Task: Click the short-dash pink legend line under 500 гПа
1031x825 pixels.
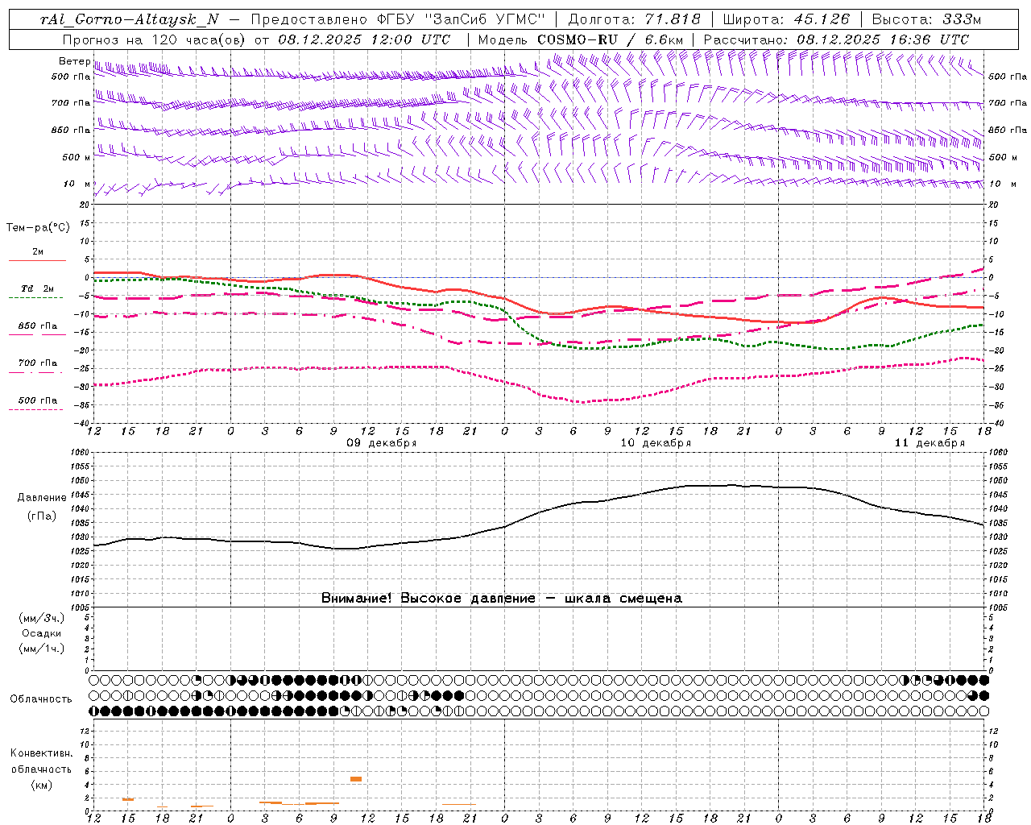Action: pos(36,409)
